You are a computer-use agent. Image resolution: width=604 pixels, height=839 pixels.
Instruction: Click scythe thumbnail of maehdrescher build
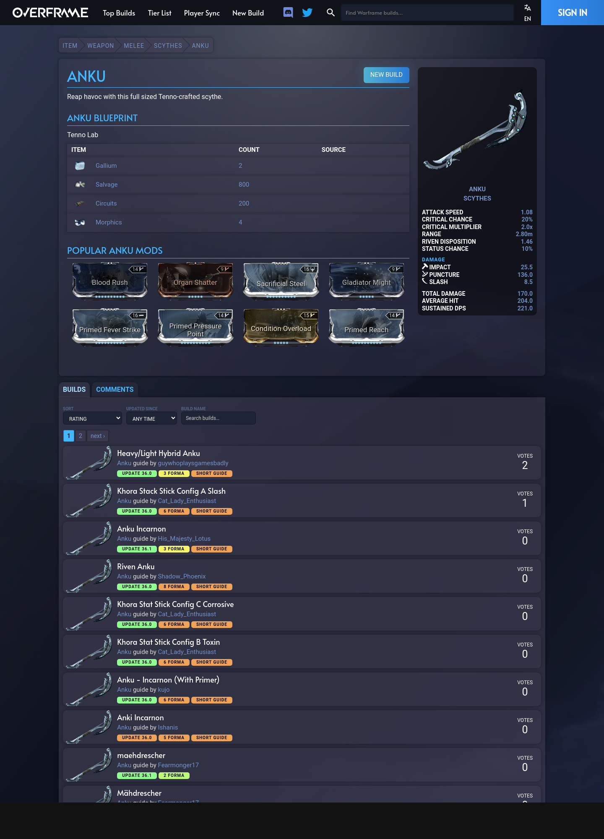pyautogui.click(x=89, y=764)
